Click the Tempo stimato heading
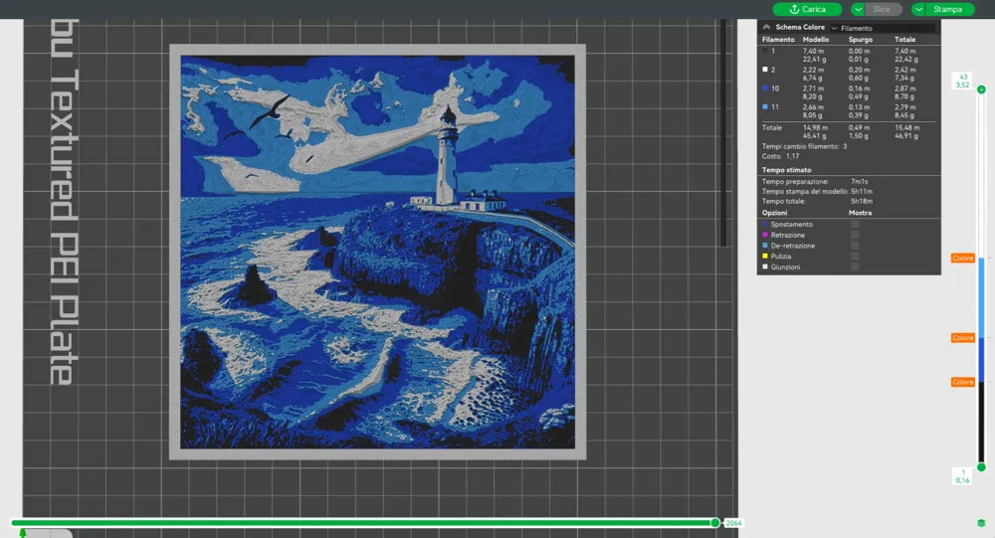The height and width of the screenshot is (538, 995). click(x=786, y=170)
